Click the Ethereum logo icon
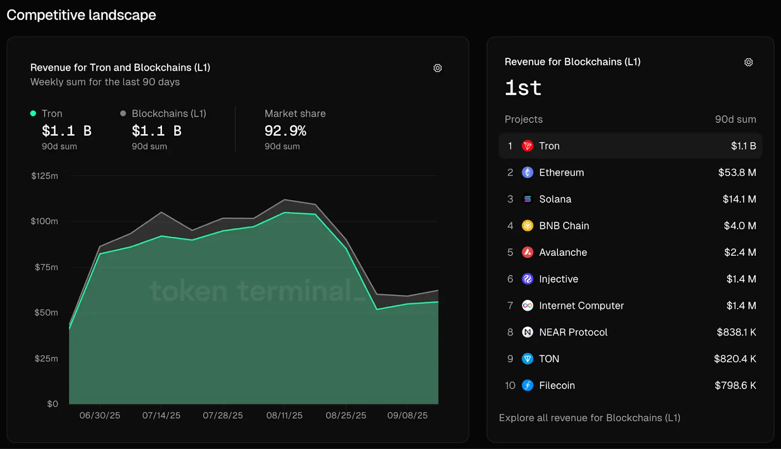This screenshot has width=781, height=449. click(527, 172)
